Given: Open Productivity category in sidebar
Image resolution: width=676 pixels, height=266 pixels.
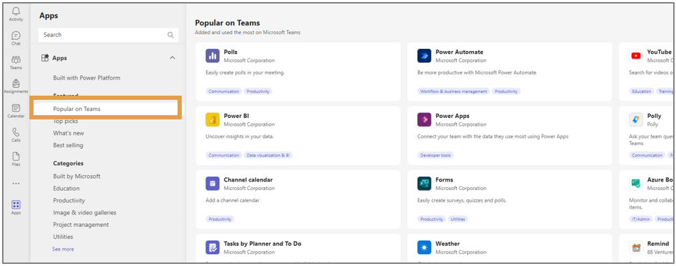Looking at the screenshot, I should click(69, 200).
